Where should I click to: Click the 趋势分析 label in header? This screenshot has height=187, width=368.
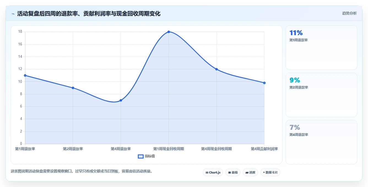(349, 13)
